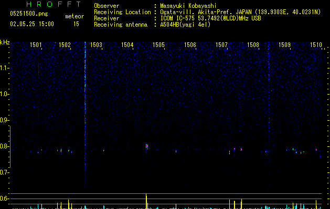Select the filename 05251500.png

coord(29,14)
